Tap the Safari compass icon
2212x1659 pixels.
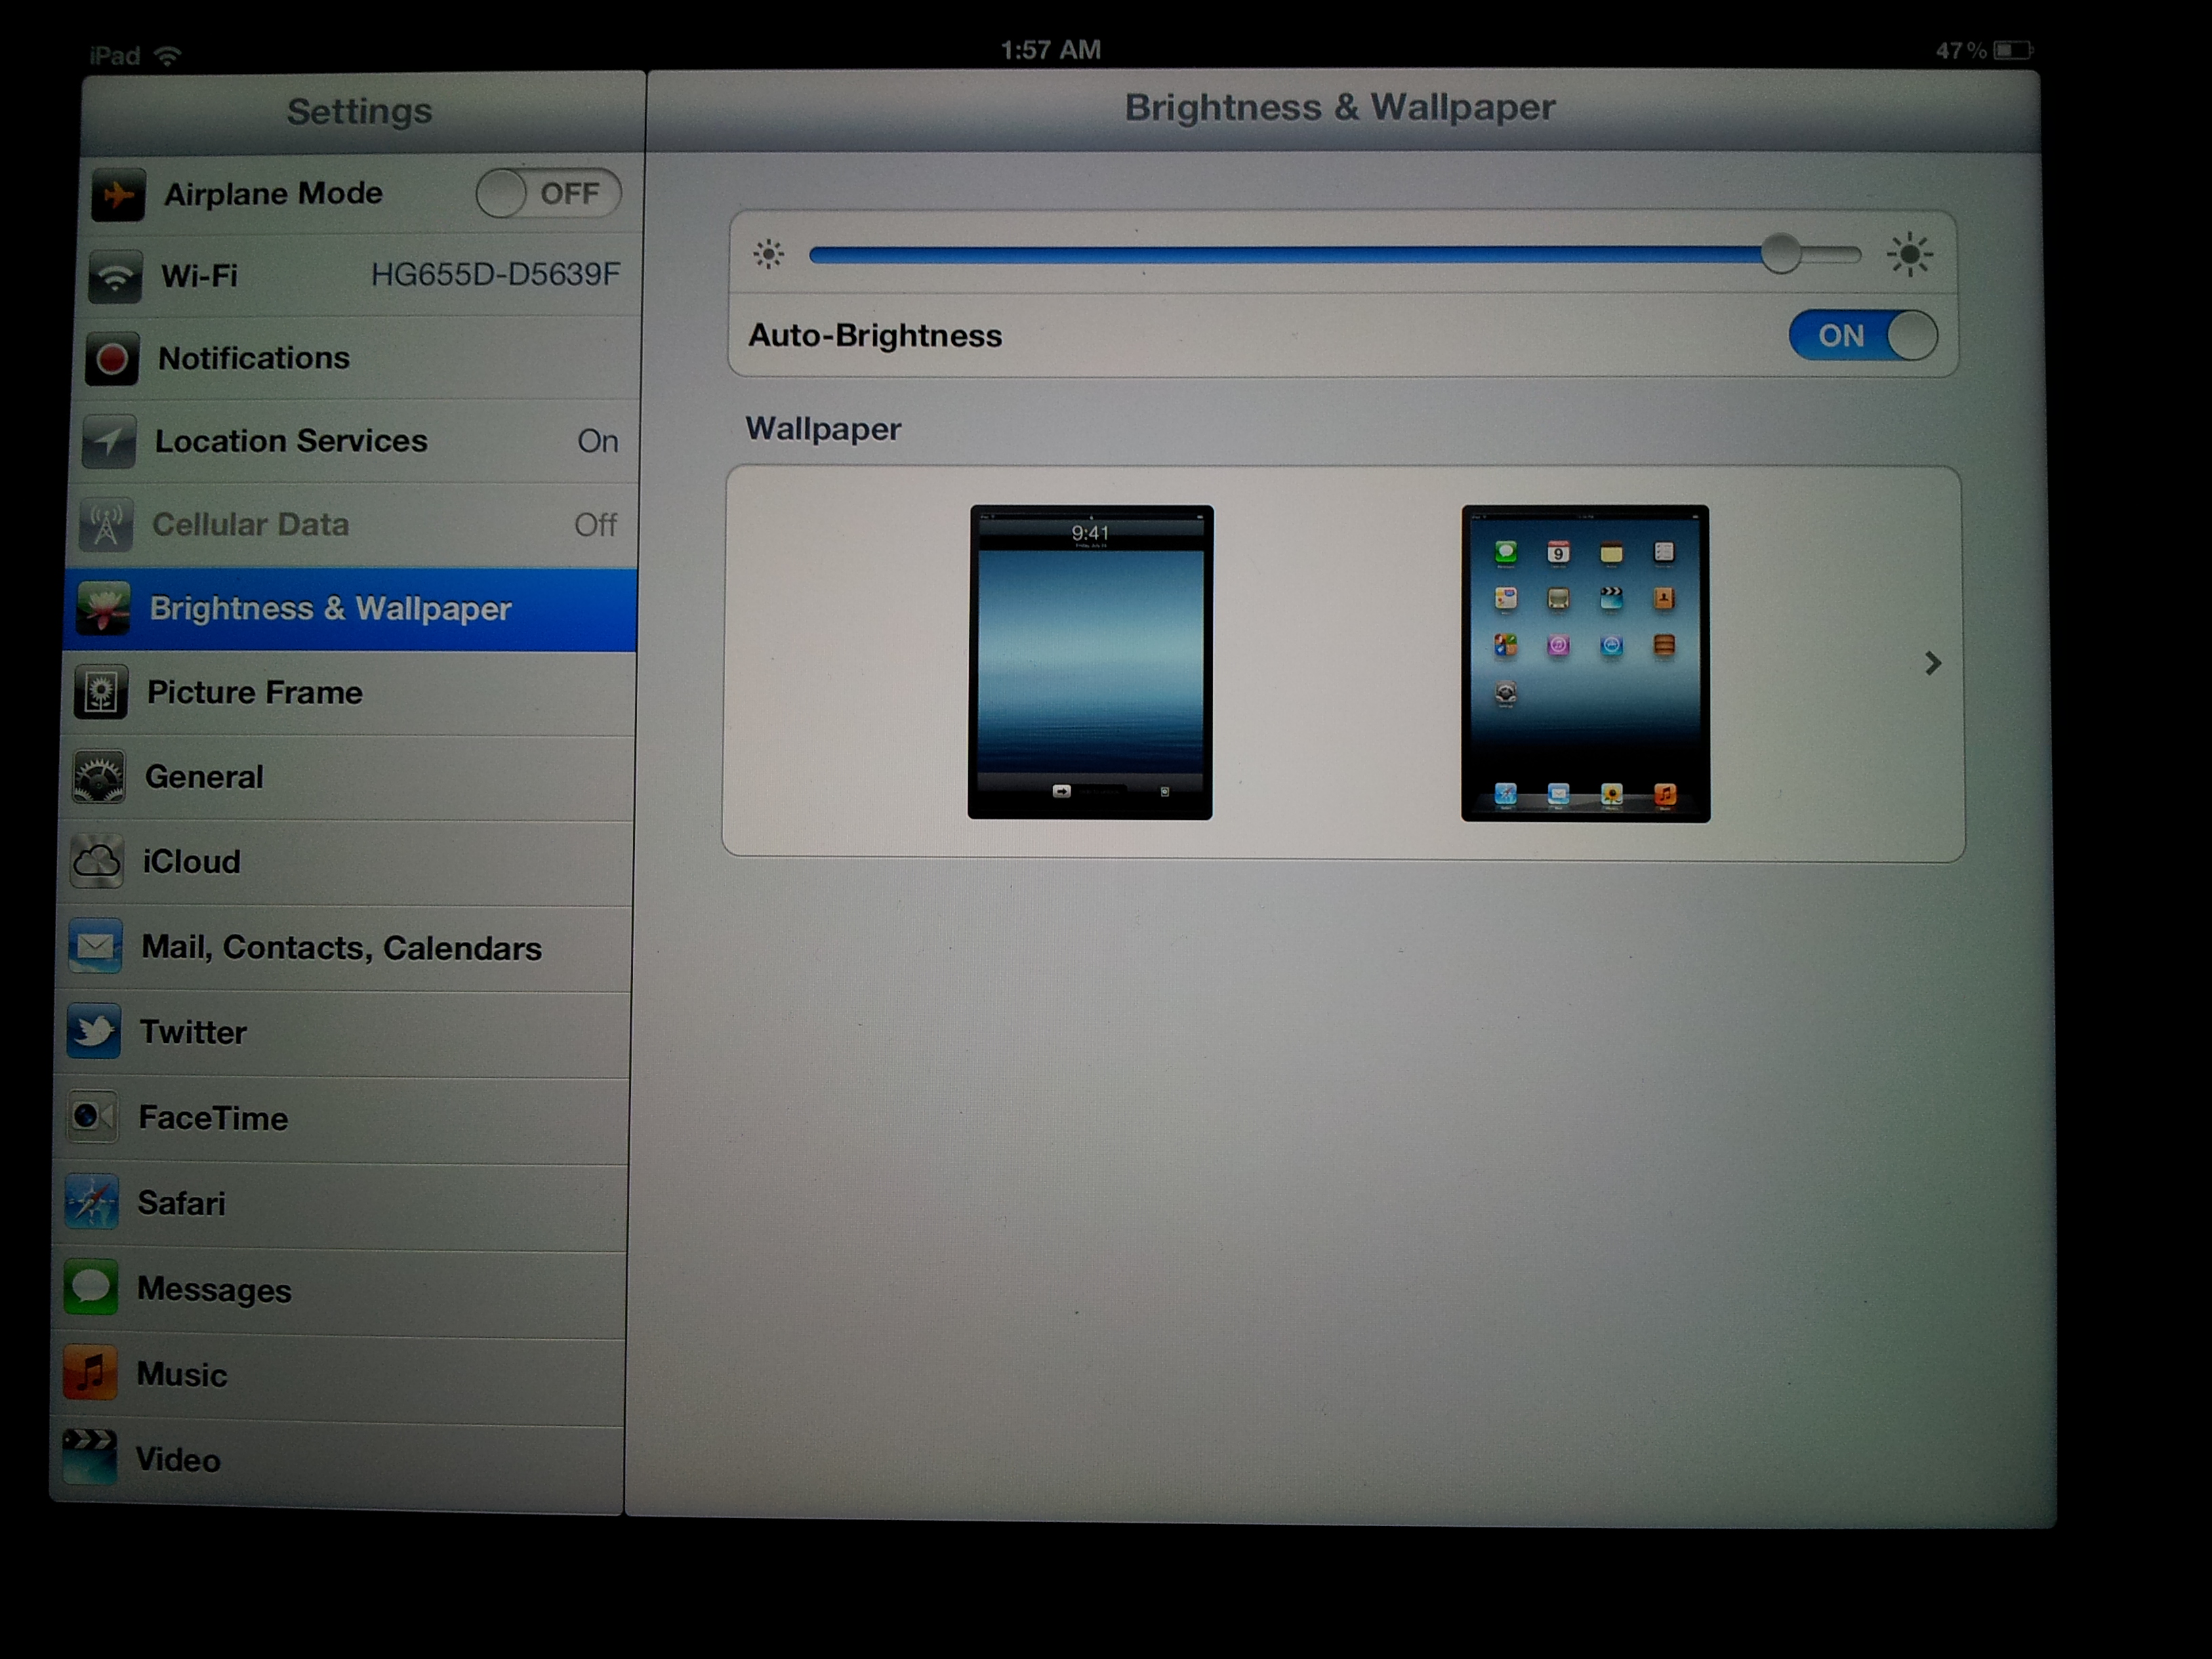point(92,1202)
